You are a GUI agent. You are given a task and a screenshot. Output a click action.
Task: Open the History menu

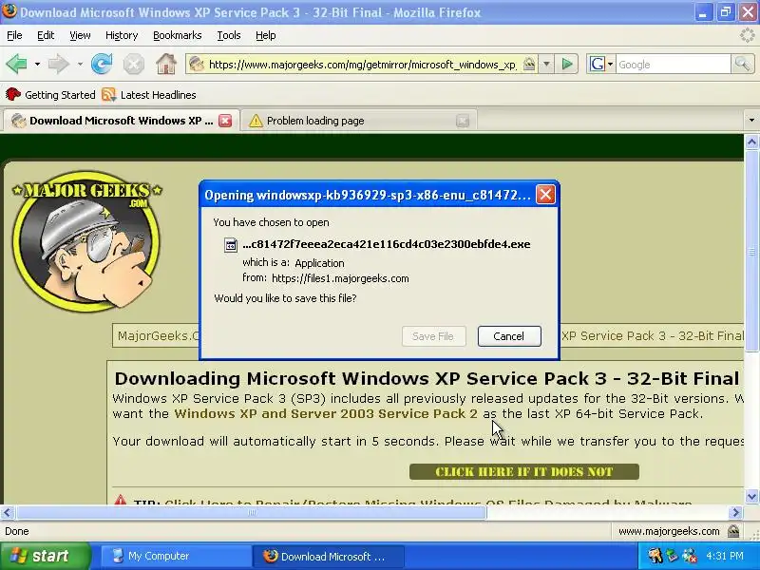[122, 35]
